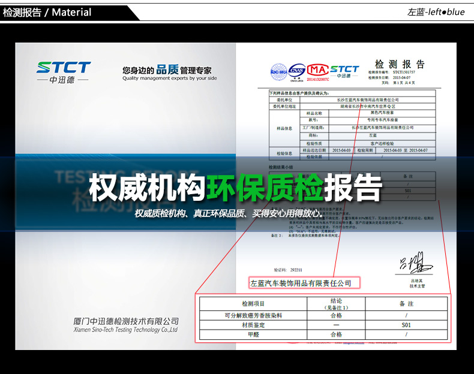Click the handwritten signature on the report
Image resolution: width=474 pixels, height=374 pixels.
click(x=416, y=262)
